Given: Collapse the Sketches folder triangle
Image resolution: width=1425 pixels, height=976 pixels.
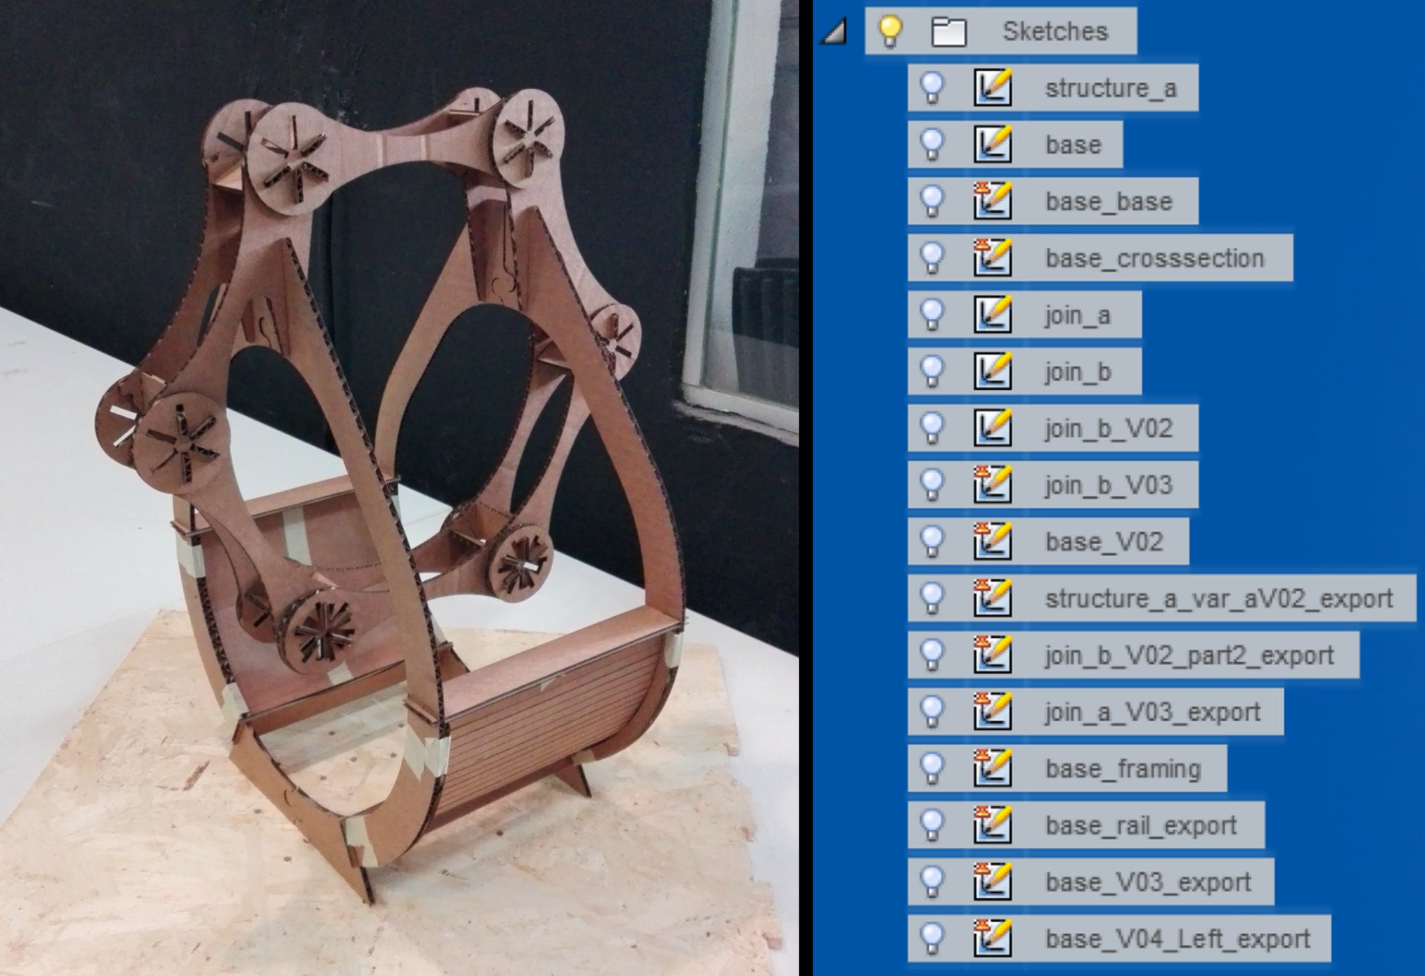Looking at the screenshot, I should click(835, 32).
